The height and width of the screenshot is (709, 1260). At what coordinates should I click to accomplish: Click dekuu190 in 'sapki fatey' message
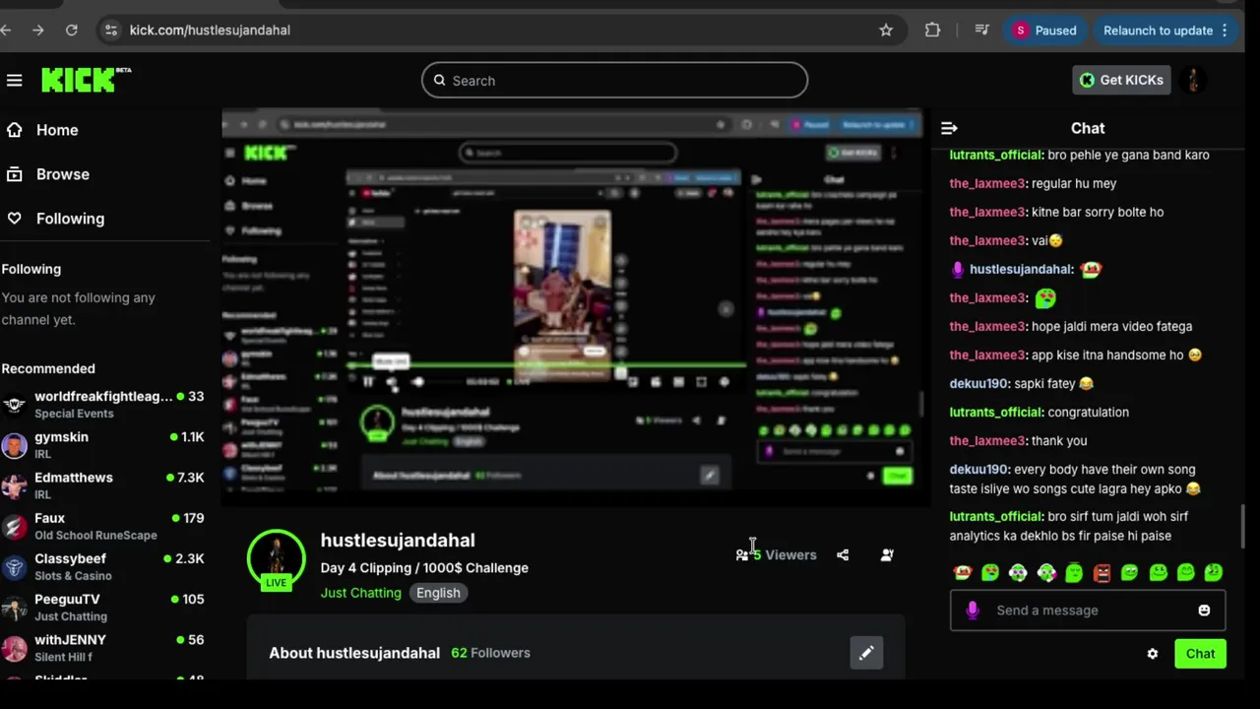point(978,383)
